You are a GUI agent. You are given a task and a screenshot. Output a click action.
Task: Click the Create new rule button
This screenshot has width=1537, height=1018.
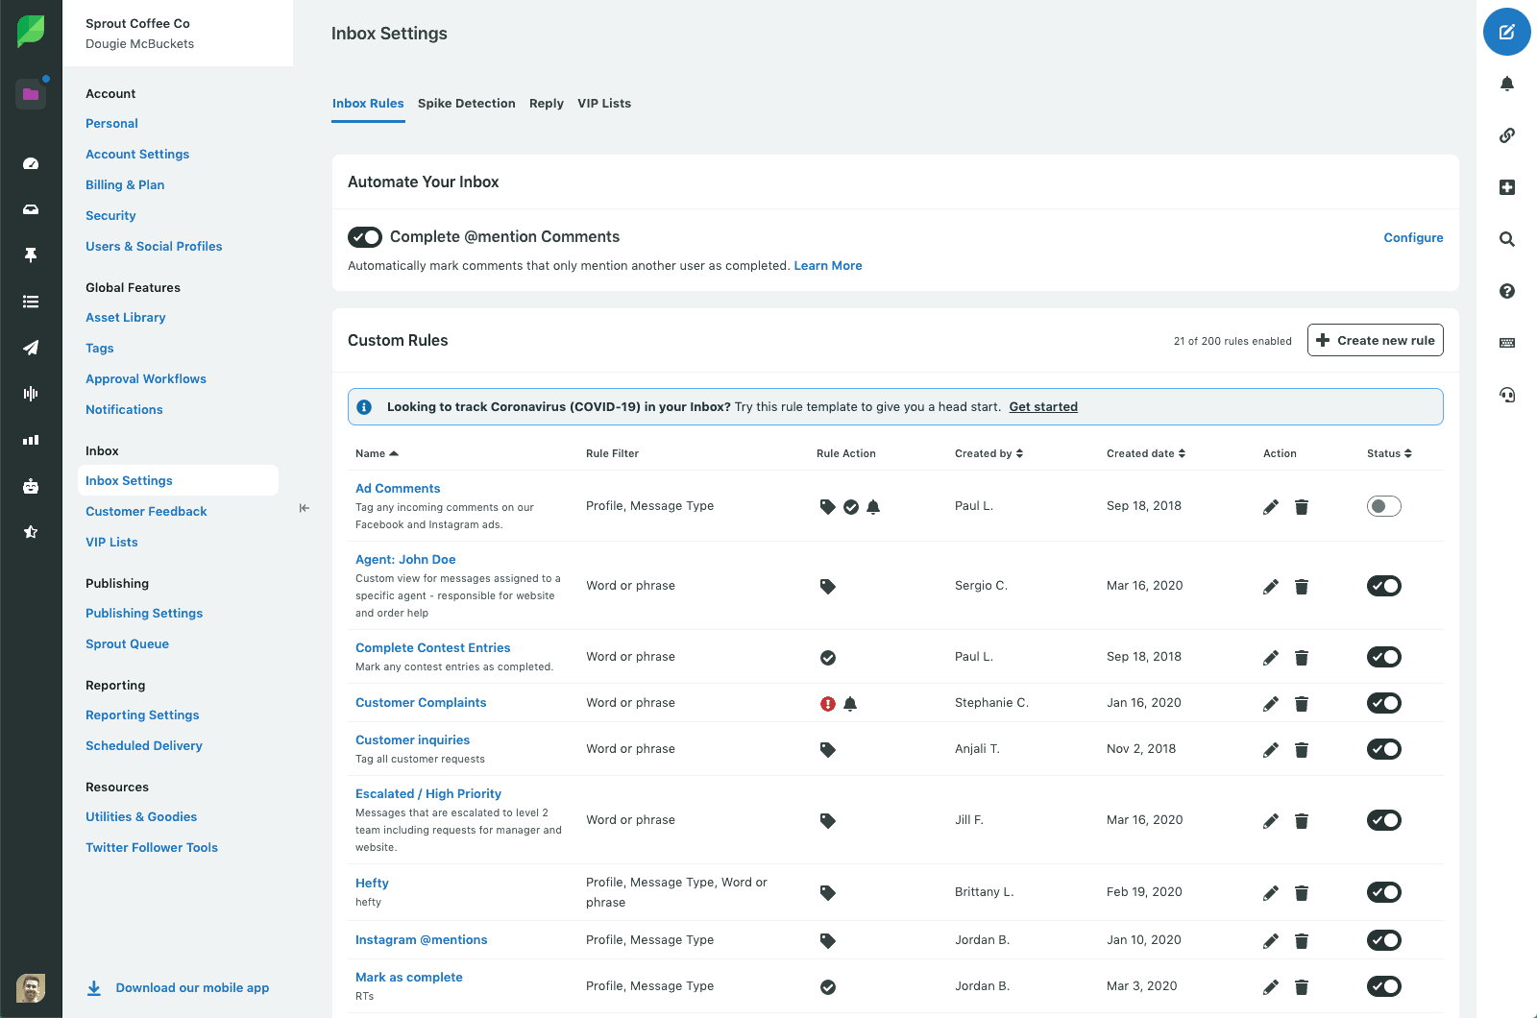coord(1375,340)
